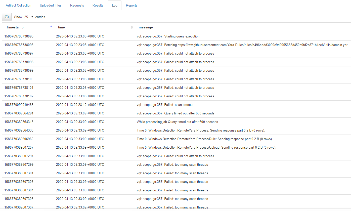Select the Query timed out after 600 seconds row
The height and width of the screenshot is (211, 351).
tap(176, 113)
